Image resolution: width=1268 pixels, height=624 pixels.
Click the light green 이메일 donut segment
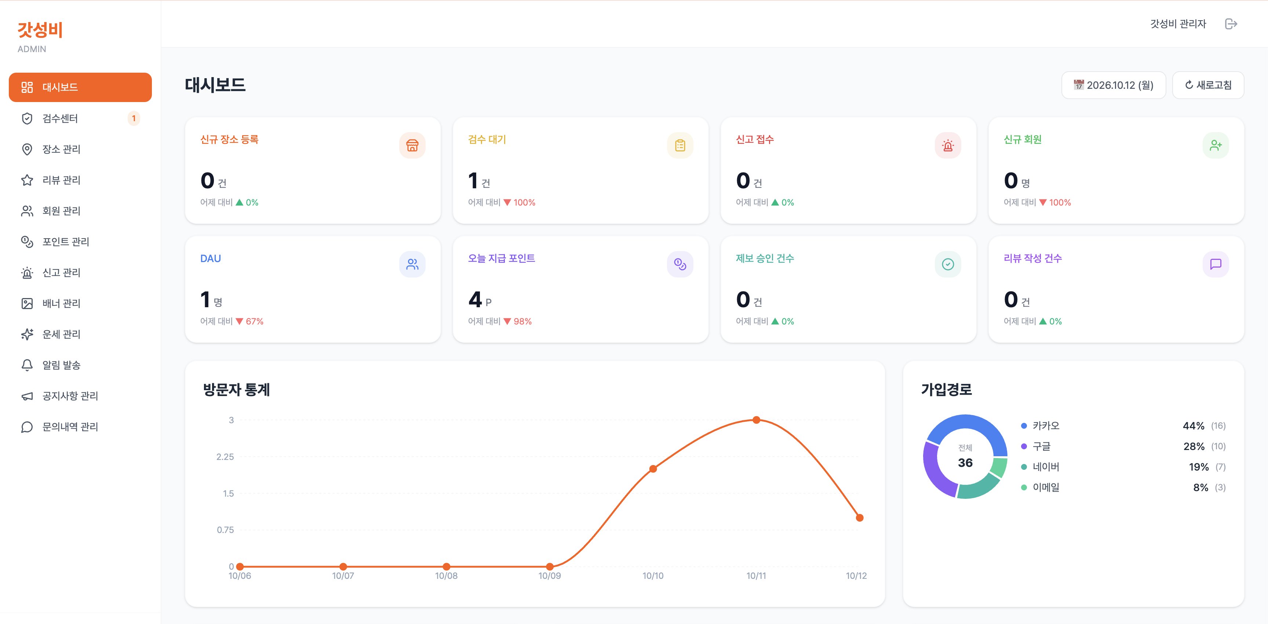tap(999, 467)
